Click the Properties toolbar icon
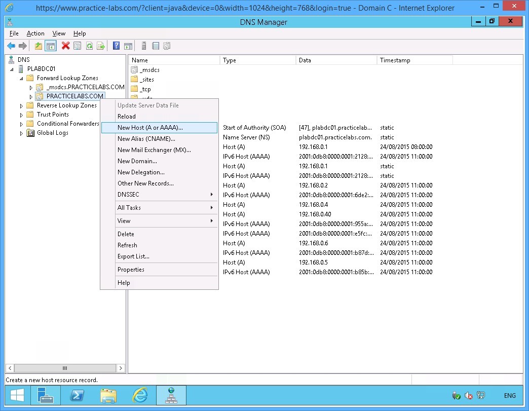Viewport: 529px width, 411px height. click(x=77, y=46)
